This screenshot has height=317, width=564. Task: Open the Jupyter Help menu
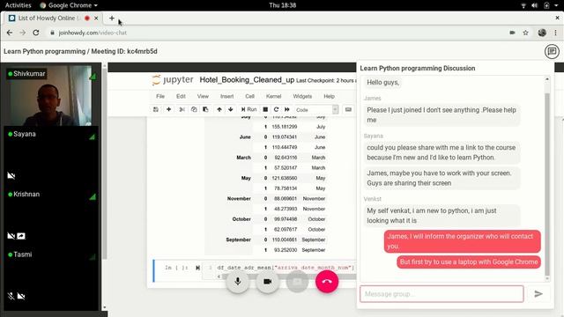point(329,96)
